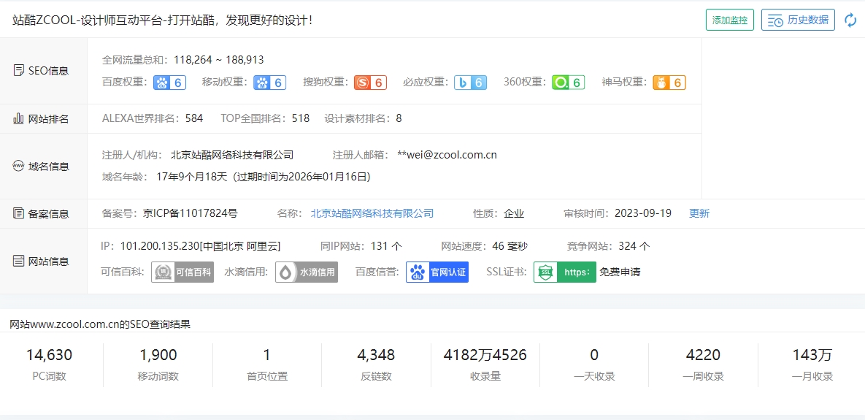Click the 更新 link after 审核时间
Viewport: 865px width, 420px height.
pyautogui.click(x=699, y=213)
